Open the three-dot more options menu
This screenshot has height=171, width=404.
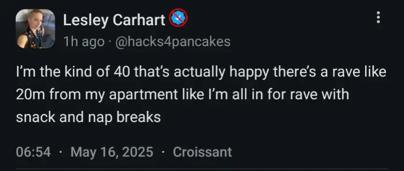tap(378, 17)
